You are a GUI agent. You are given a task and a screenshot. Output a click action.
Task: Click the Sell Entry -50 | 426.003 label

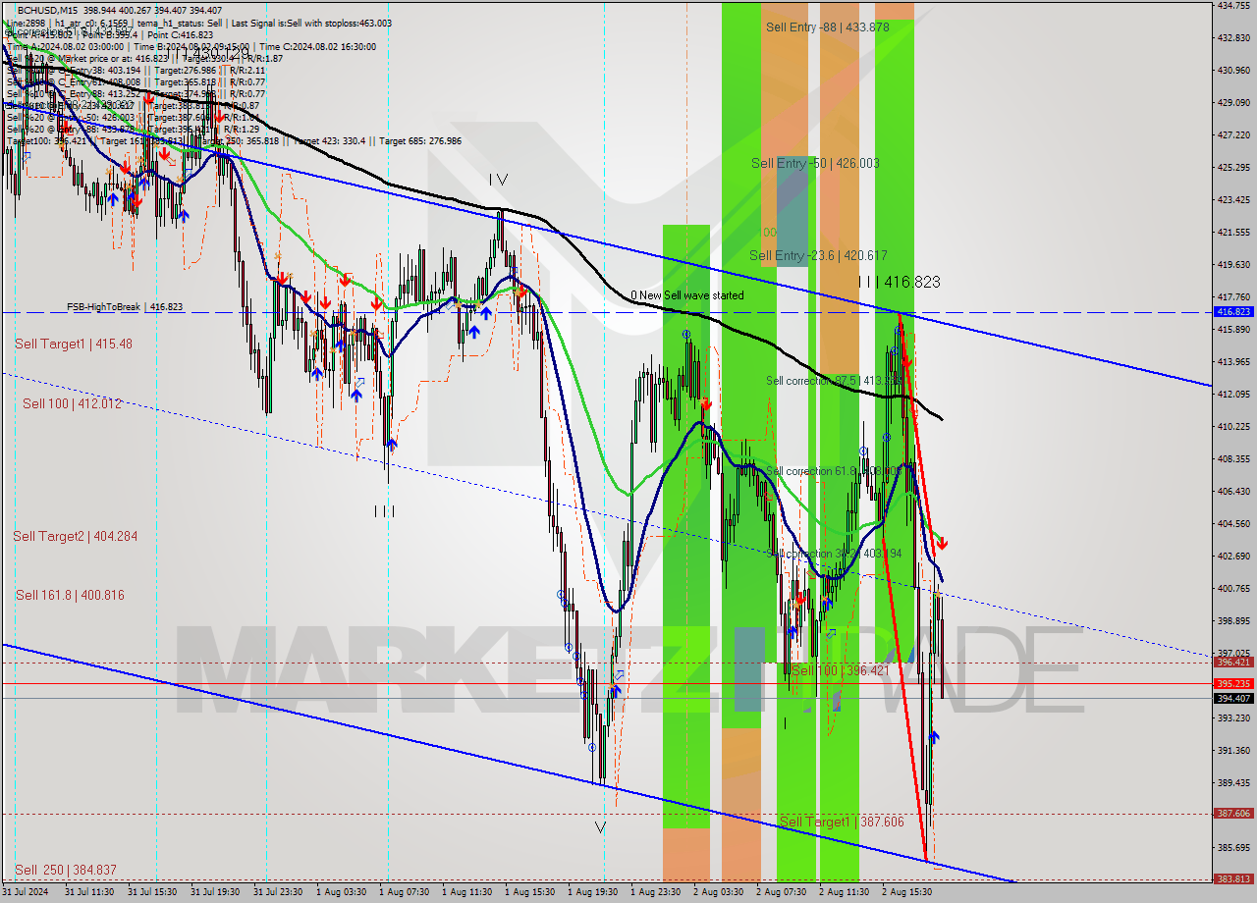[815, 163]
